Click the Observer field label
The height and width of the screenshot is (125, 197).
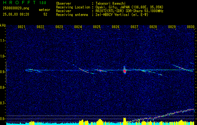64,3
